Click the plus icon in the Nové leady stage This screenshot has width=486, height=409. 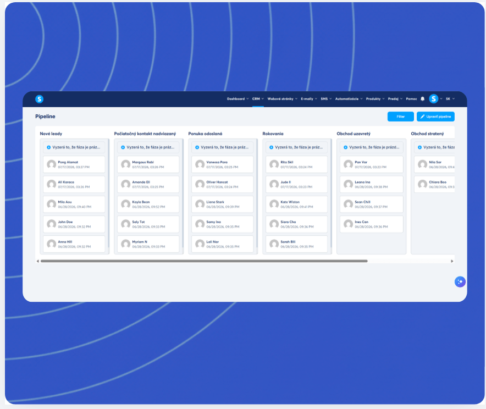(49, 147)
